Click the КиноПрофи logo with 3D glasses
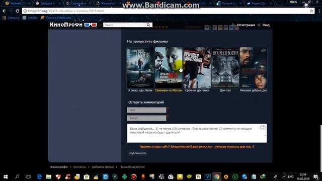Screen dimensions: 322x181 [x=73, y=25]
